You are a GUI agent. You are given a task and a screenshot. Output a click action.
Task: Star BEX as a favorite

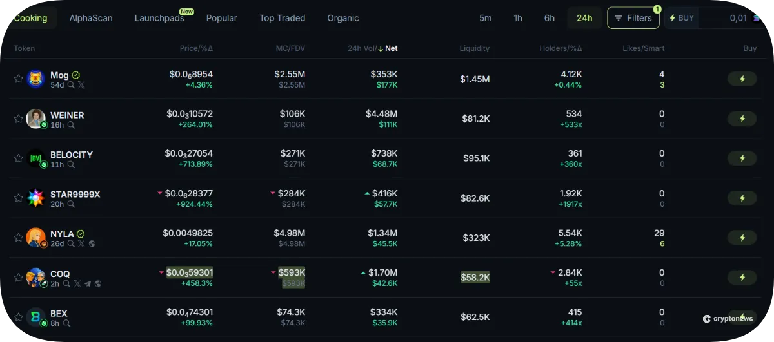pyautogui.click(x=19, y=317)
